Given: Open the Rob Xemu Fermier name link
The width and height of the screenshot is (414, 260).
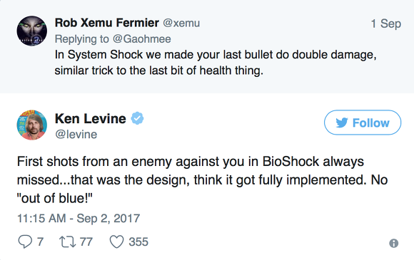Looking at the screenshot, I should [106, 23].
